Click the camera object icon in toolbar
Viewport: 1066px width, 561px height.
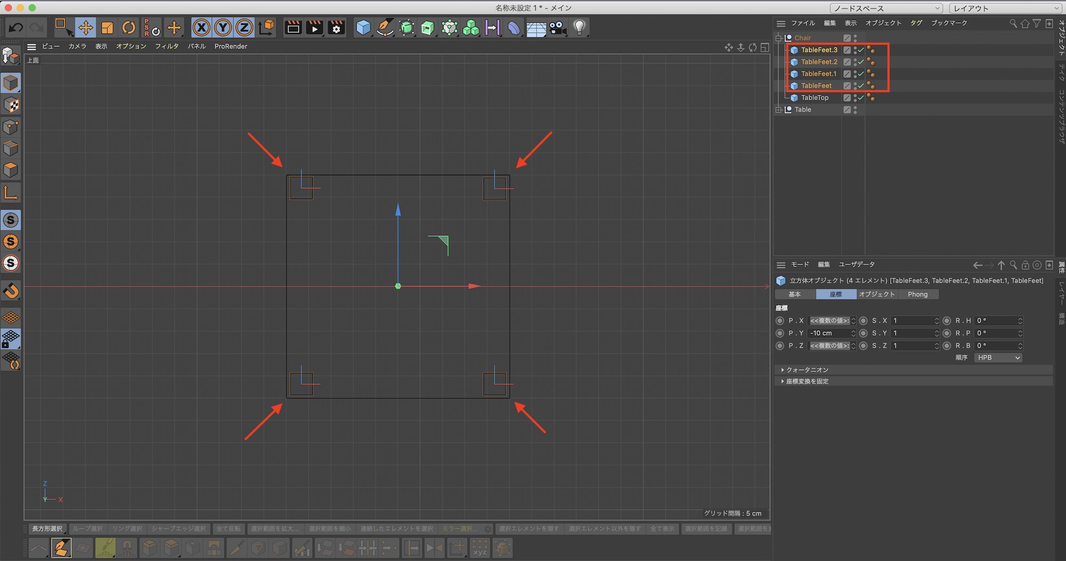(558, 28)
